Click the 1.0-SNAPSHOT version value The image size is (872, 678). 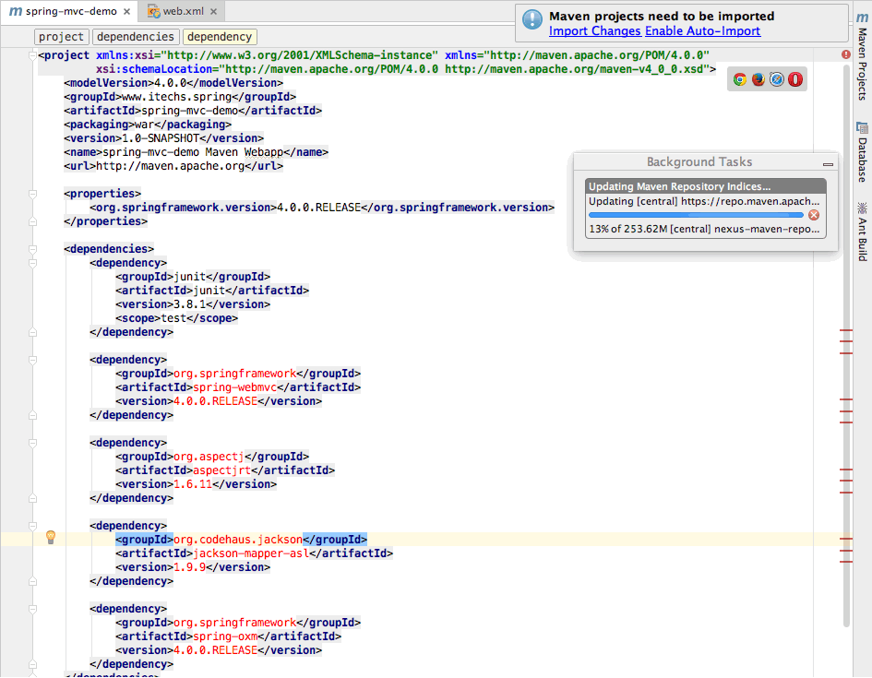coord(161,138)
